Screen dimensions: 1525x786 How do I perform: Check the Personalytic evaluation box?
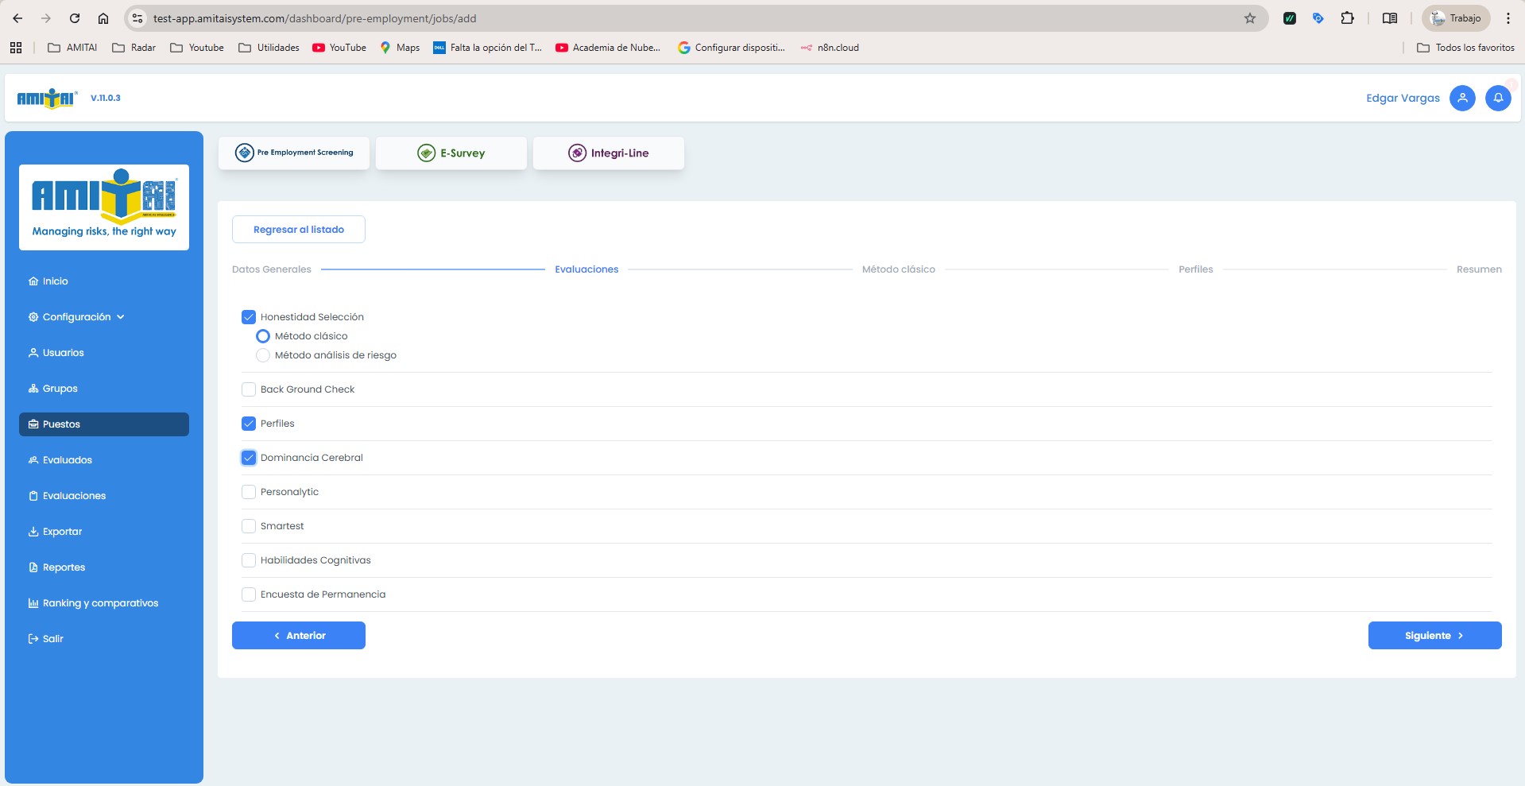pos(249,492)
